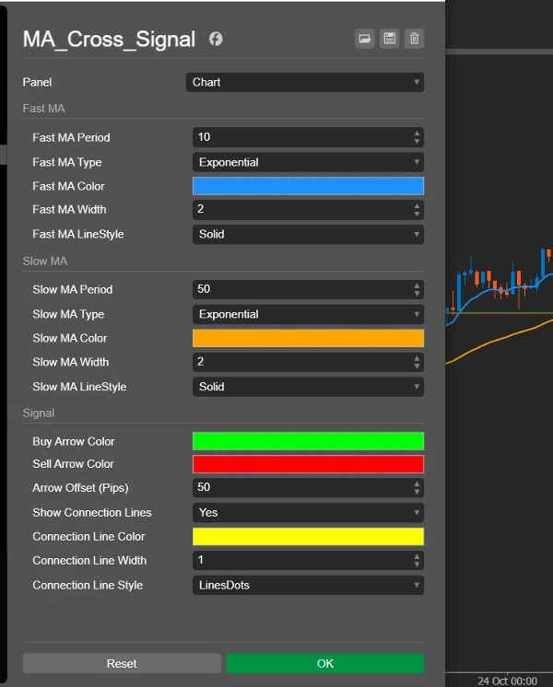Open Connection Line Style dropdown showing LinesDots
Image resolution: width=553 pixels, height=687 pixels.
click(308, 585)
